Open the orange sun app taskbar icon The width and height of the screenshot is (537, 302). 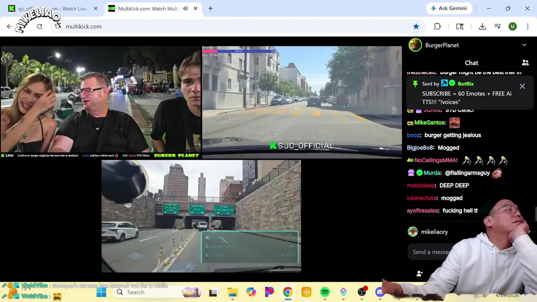(x=306, y=292)
